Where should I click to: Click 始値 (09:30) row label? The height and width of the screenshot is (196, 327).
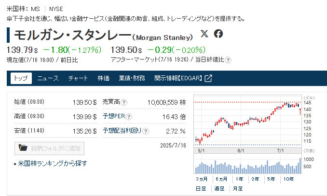pyautogui.click(x=29, y=102)
